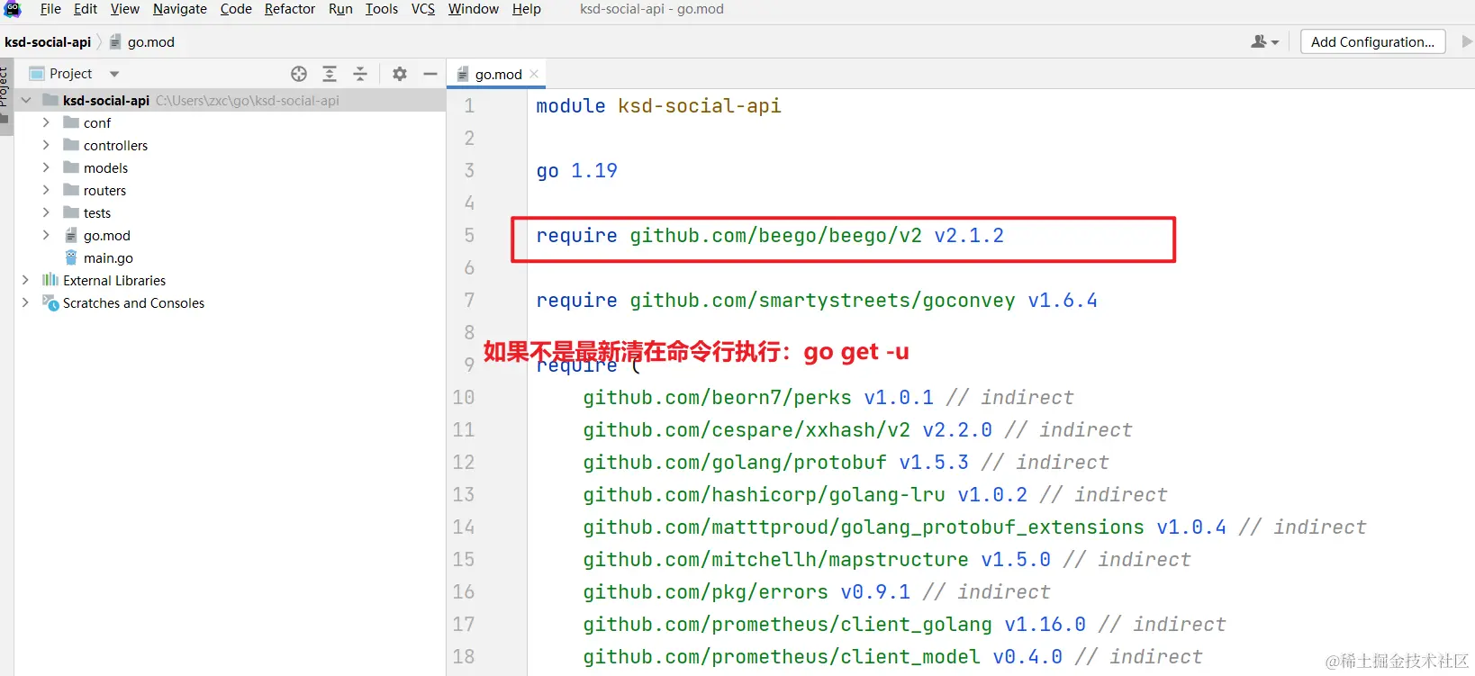Image resolution: width=1475 pixels, height=676 pixels.
Task: Click the pkg/errors v0.9.1 line
Action: pyautogui.click(x=817, y=591)
